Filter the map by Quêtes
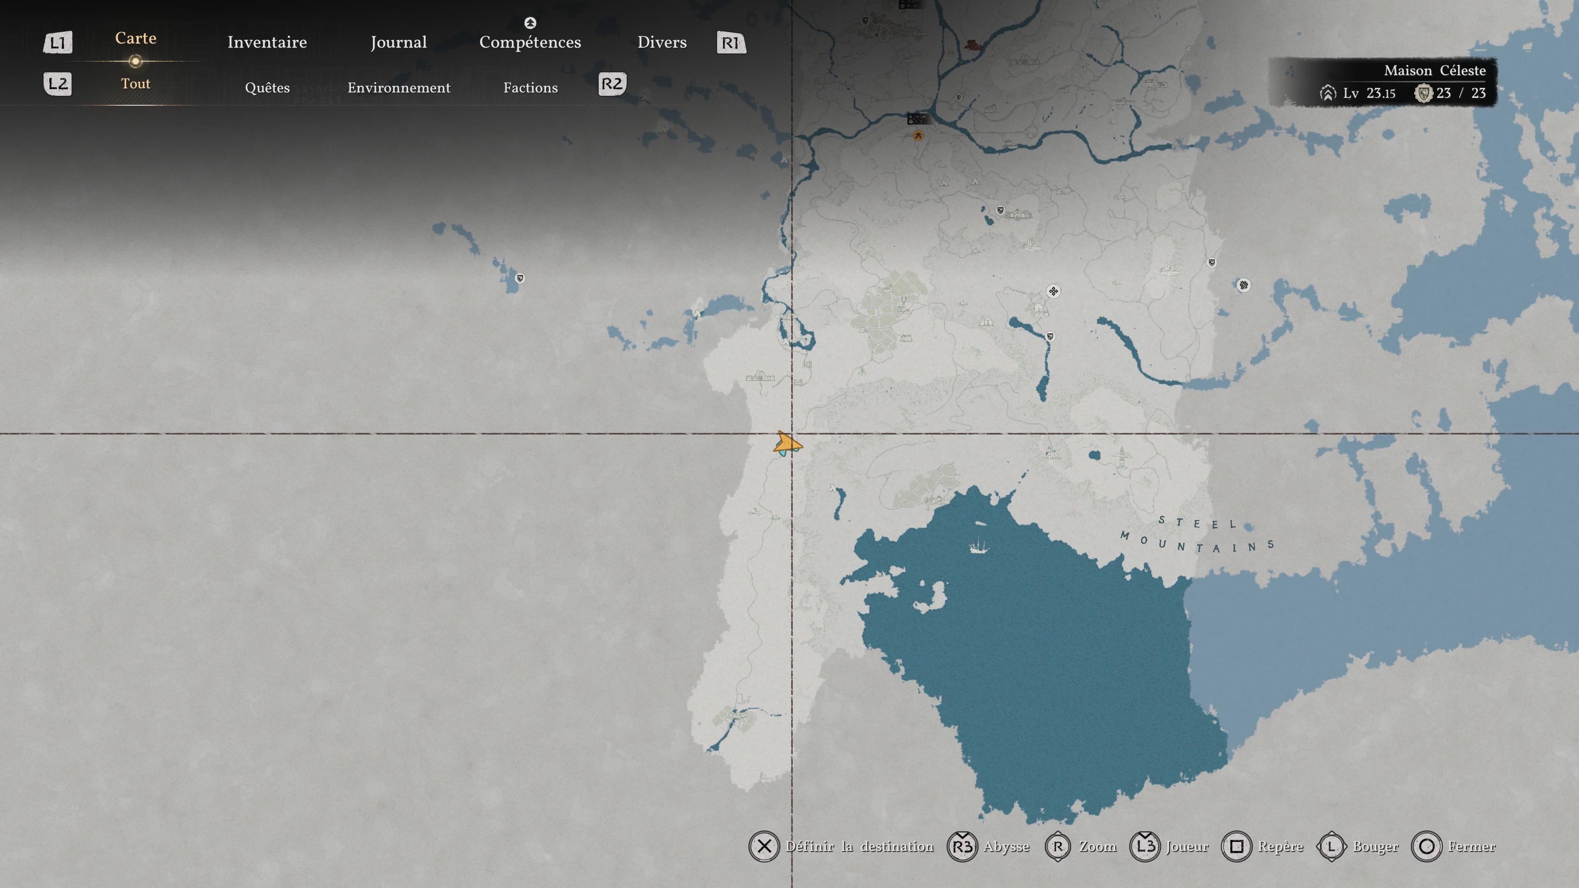The height and width of the screenshot is (888, 1579). tap(267, 88)
